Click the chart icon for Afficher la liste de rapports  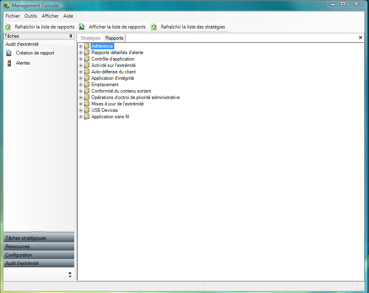point(82,27)
